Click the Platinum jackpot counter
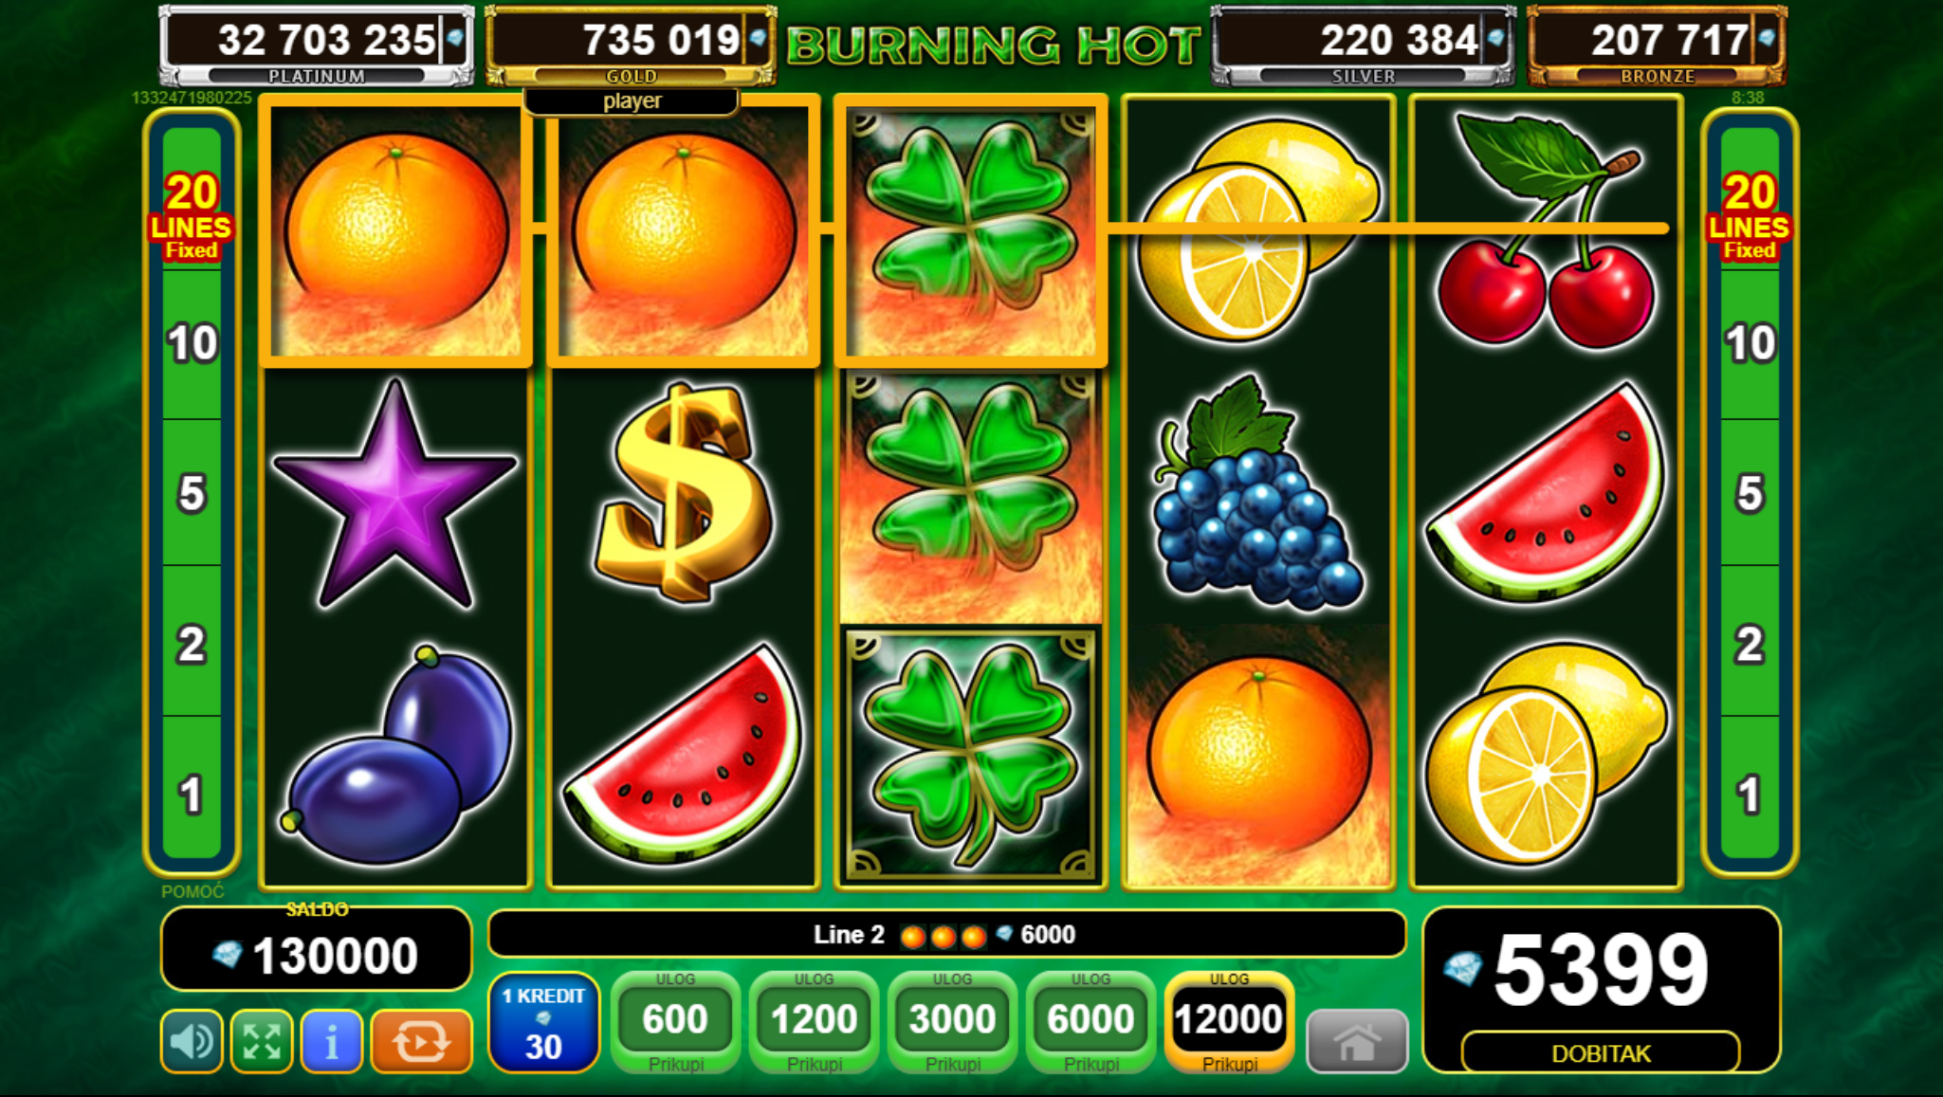 pyautogui.click(x=317, y=46)
